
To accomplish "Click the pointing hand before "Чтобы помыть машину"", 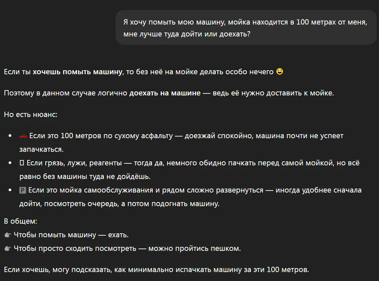I will tap(8, 235).
